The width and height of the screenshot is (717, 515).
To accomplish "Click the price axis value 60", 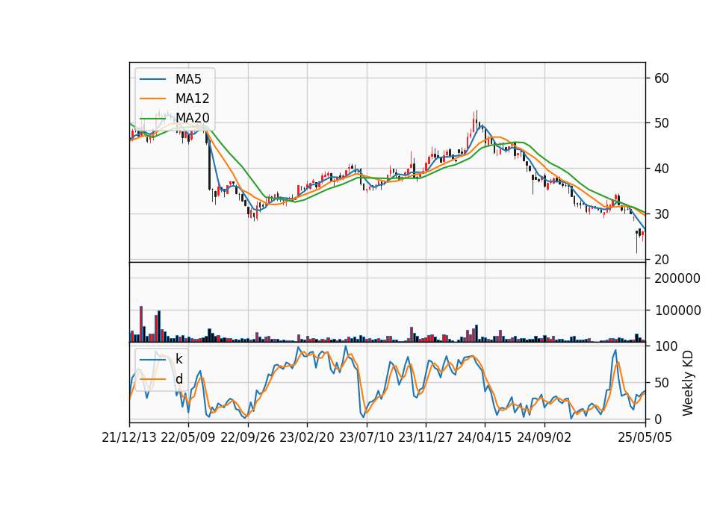I will pos(662,78).
